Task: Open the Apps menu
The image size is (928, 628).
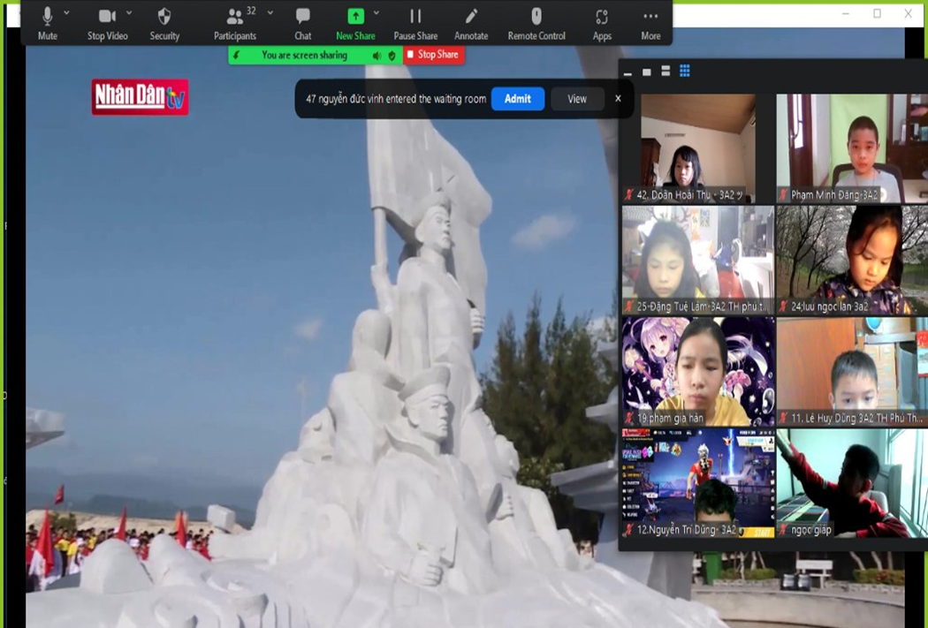Action: [602, 23]
